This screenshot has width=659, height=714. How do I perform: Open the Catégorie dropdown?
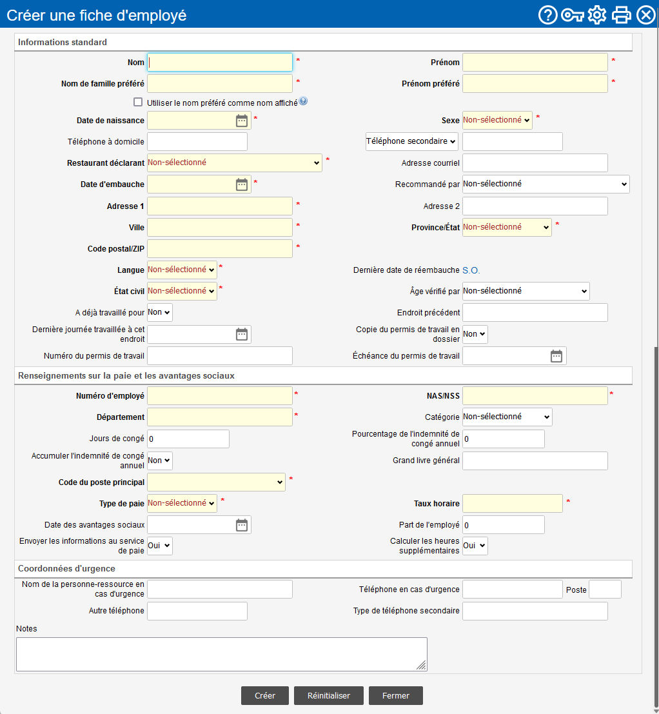[x=507, y=417]
